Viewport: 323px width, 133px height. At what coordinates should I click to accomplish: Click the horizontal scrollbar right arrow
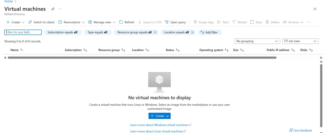point(321,58)
